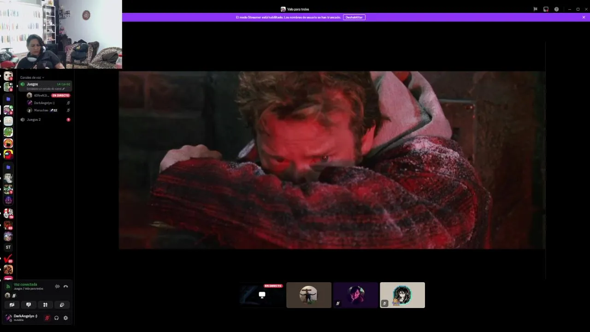The height and width of the screenshot is (332, 590).
Task: Share your screen button in voice panel
Action: pos(29,305)
